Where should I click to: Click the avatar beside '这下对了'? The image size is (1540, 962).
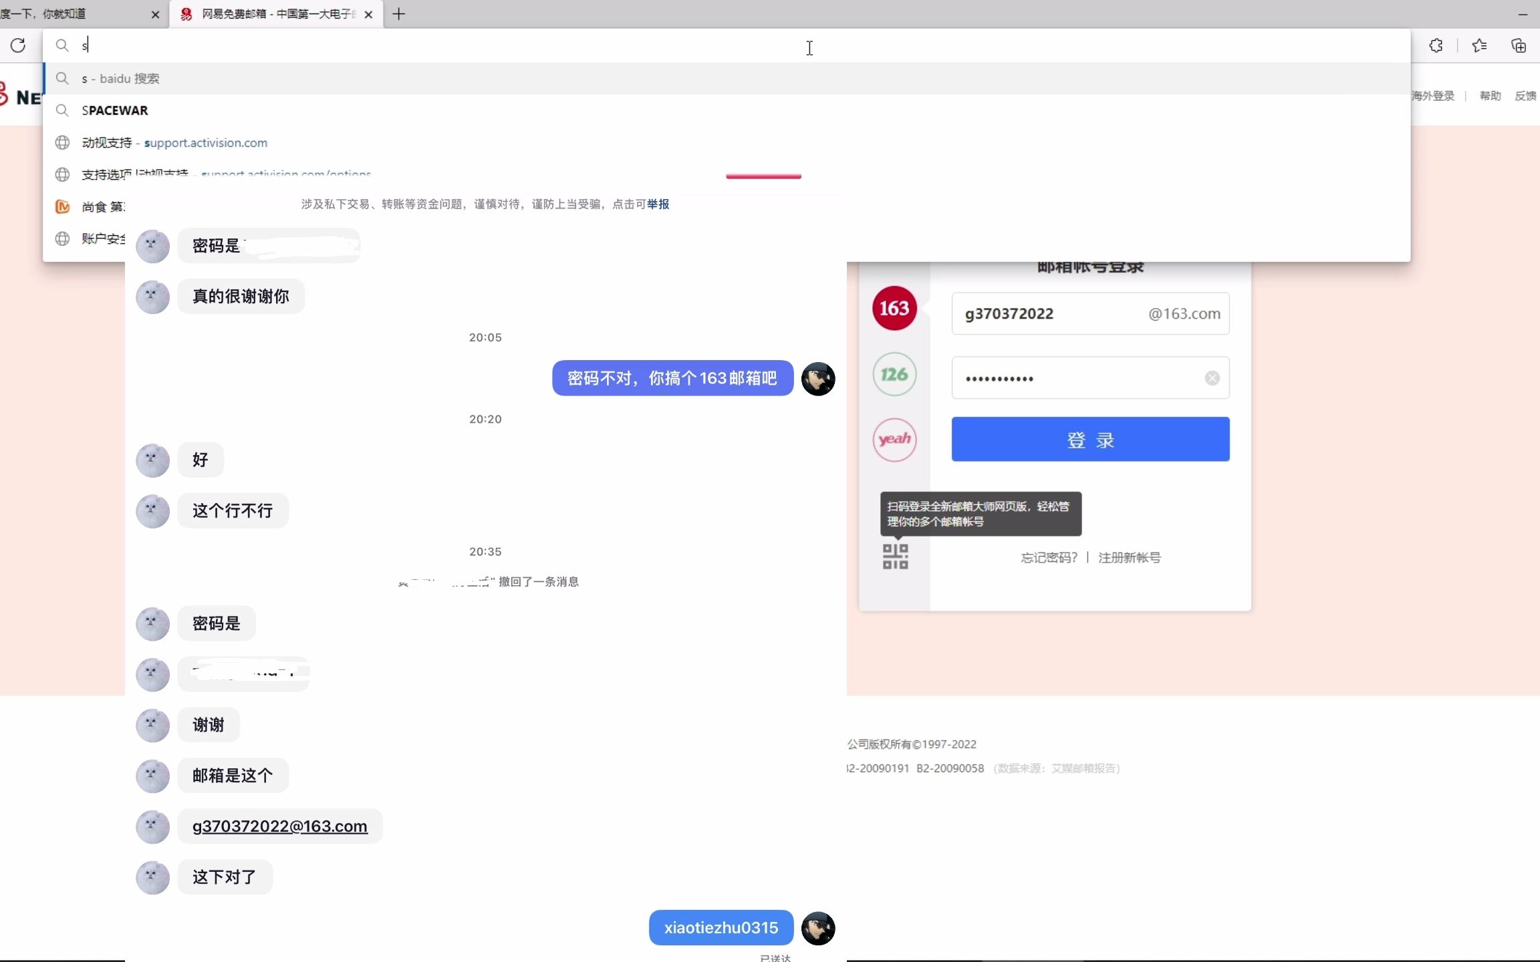pos(152,878)
